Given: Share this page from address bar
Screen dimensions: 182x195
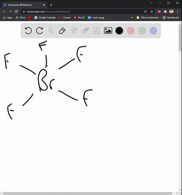Looking at the screenshot, I should pyautogui.click(x=146, y=12).
